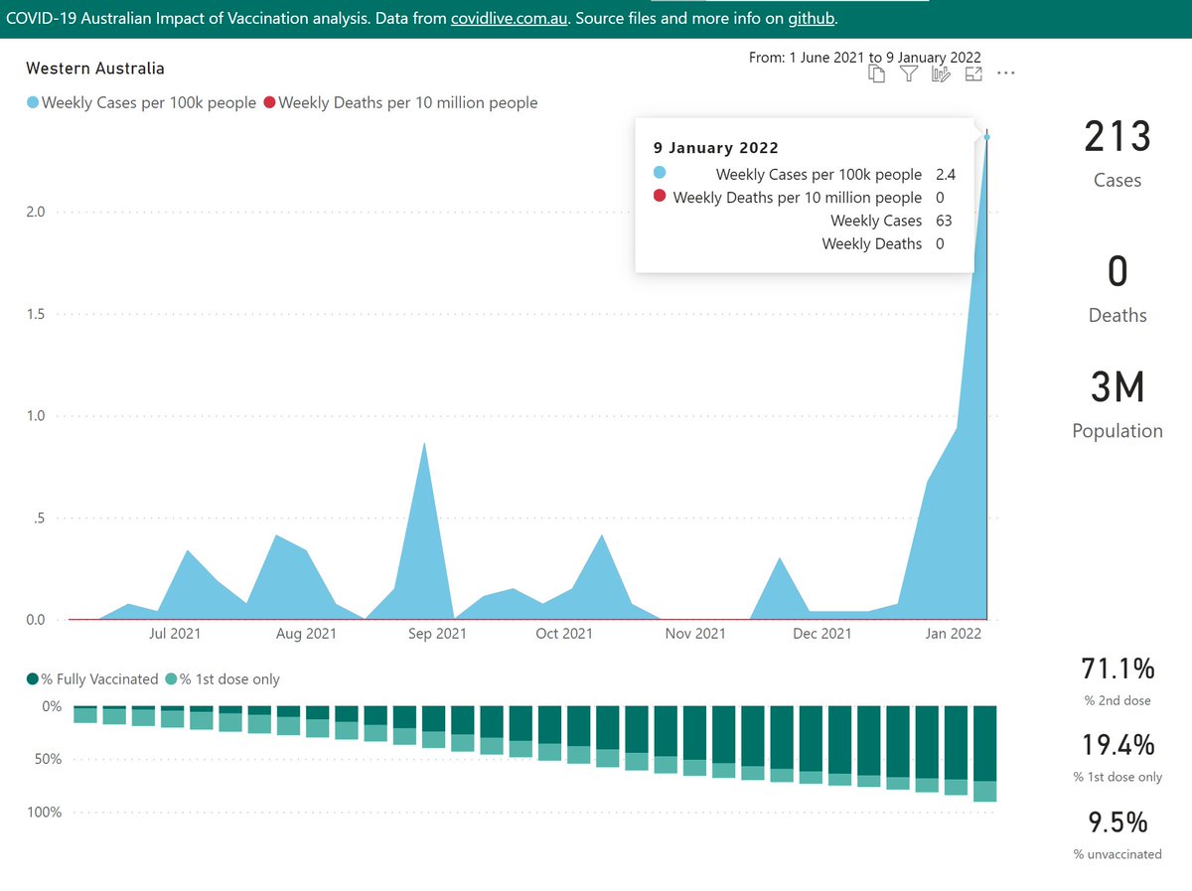Open the more options ellipsis menu
Screen dimensions: 1192x891
(x=1005, y=74)
